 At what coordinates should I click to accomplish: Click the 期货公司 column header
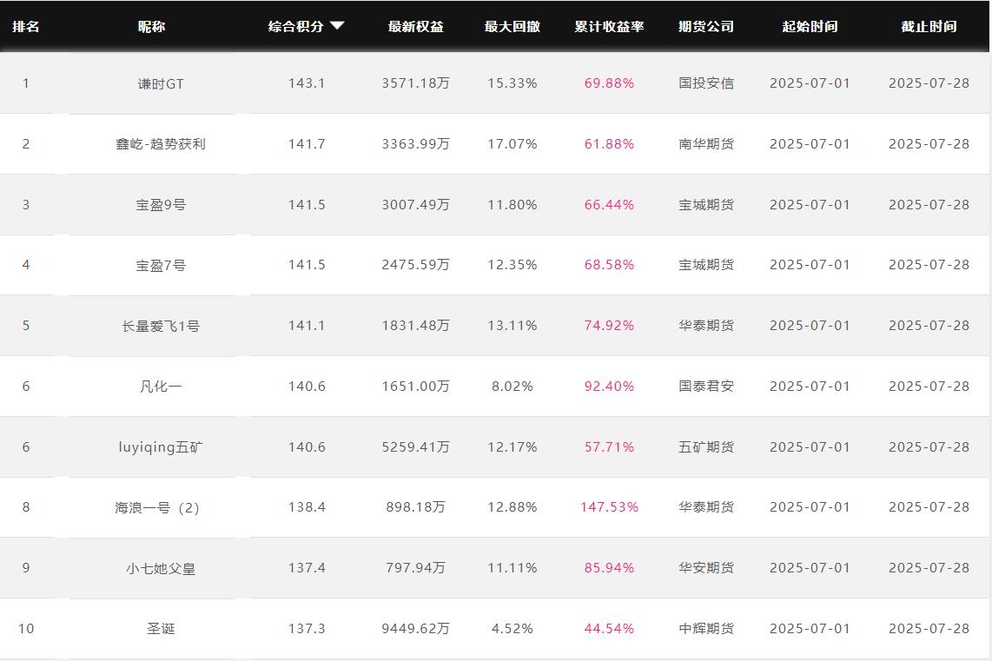[705, 27]
